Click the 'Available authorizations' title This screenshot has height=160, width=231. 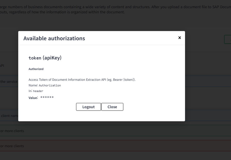(x=54, y=38)
